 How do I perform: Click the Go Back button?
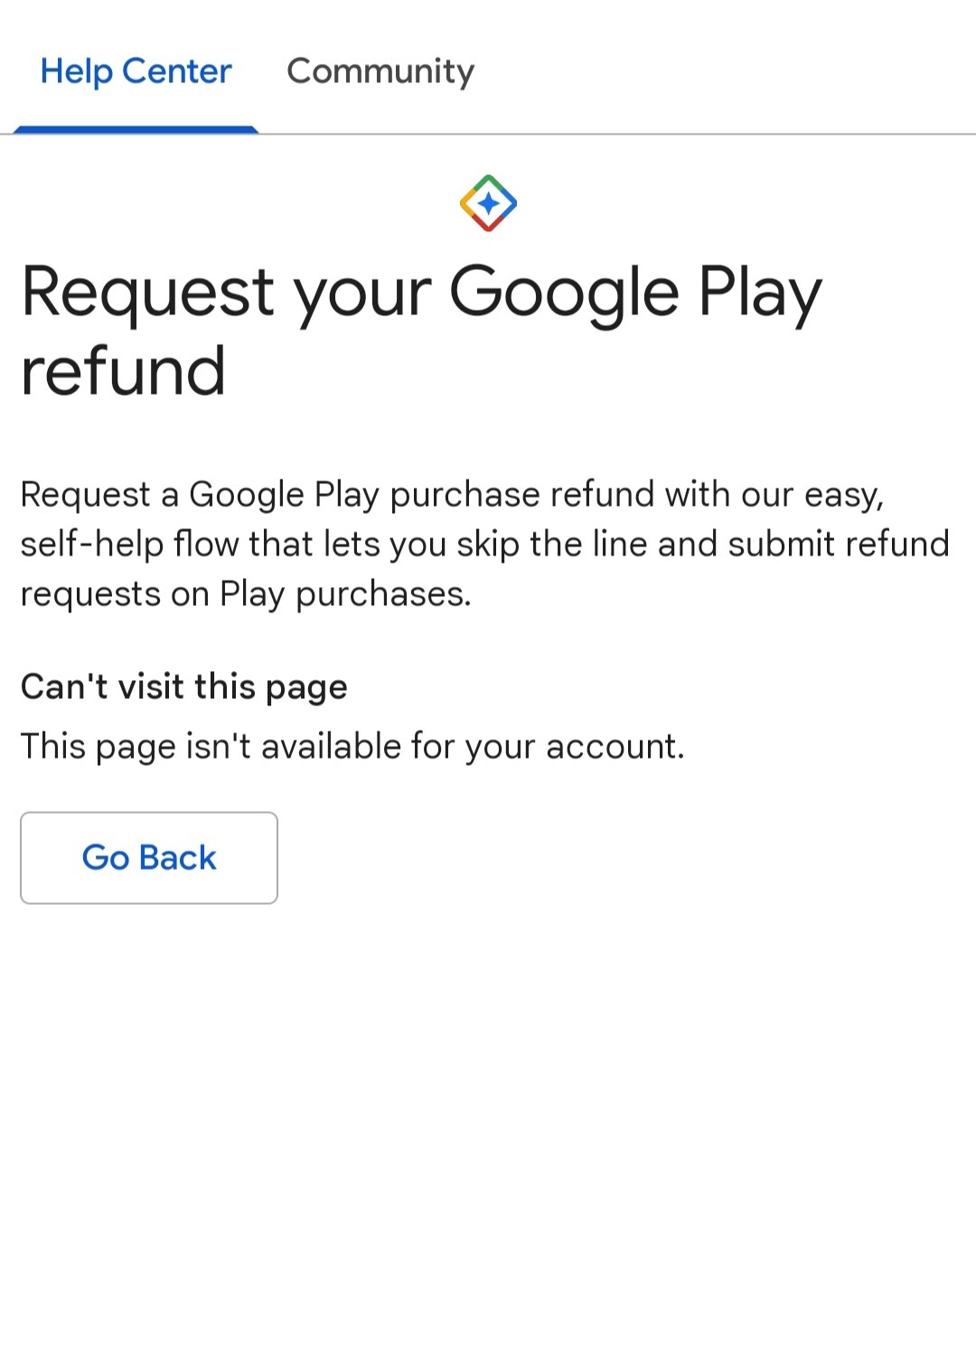coord(149,857)
